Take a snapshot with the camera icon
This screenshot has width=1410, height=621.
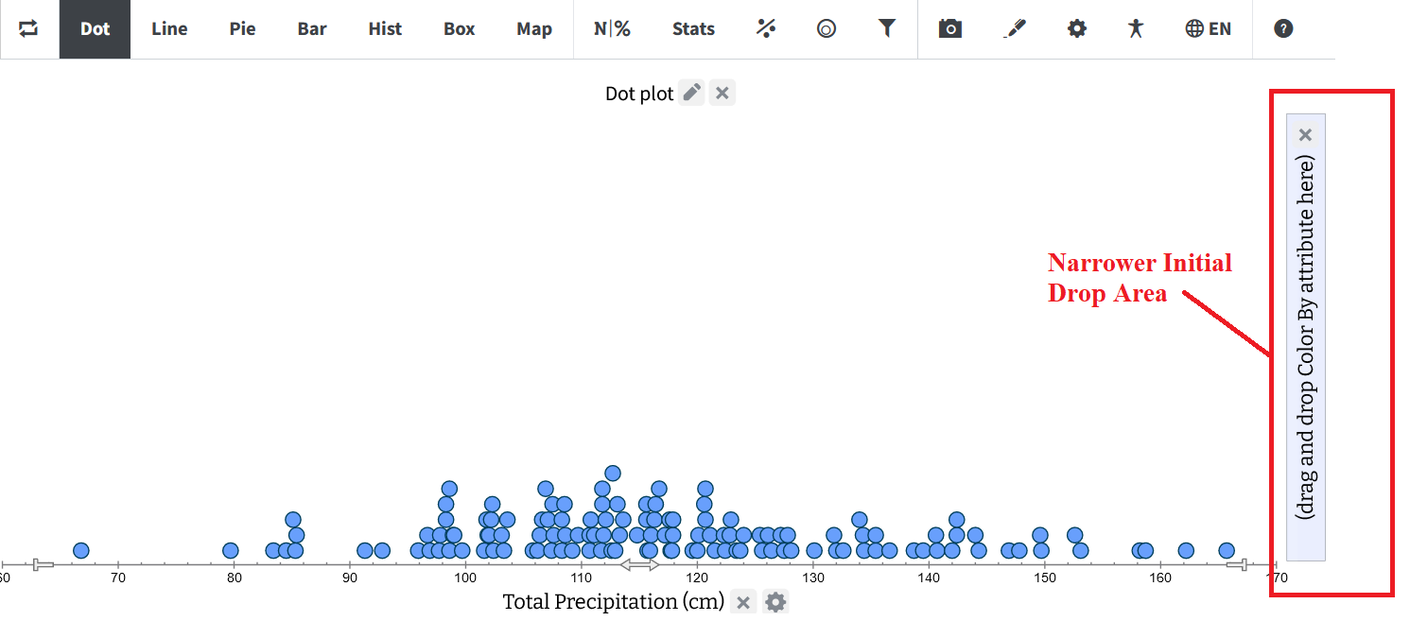(x=950, y=28)
